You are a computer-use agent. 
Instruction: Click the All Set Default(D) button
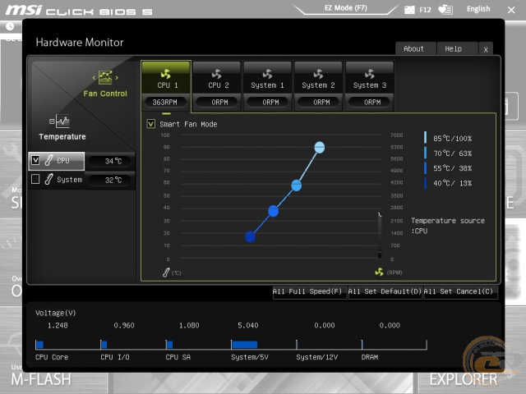(x=385, y=292)
